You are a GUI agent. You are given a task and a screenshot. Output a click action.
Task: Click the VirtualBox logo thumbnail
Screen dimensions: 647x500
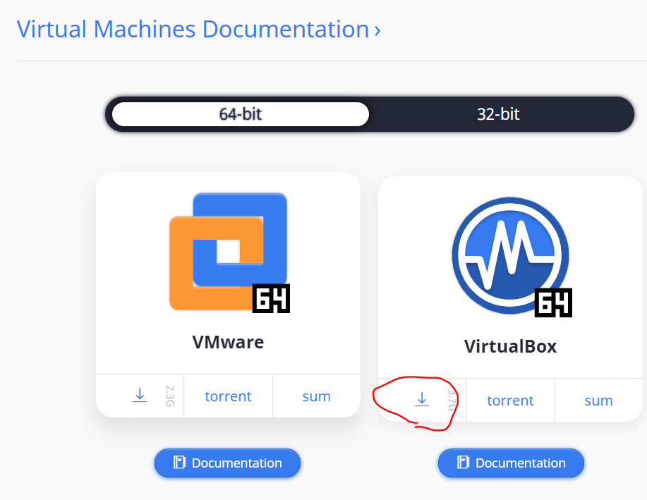coord(512,257)
